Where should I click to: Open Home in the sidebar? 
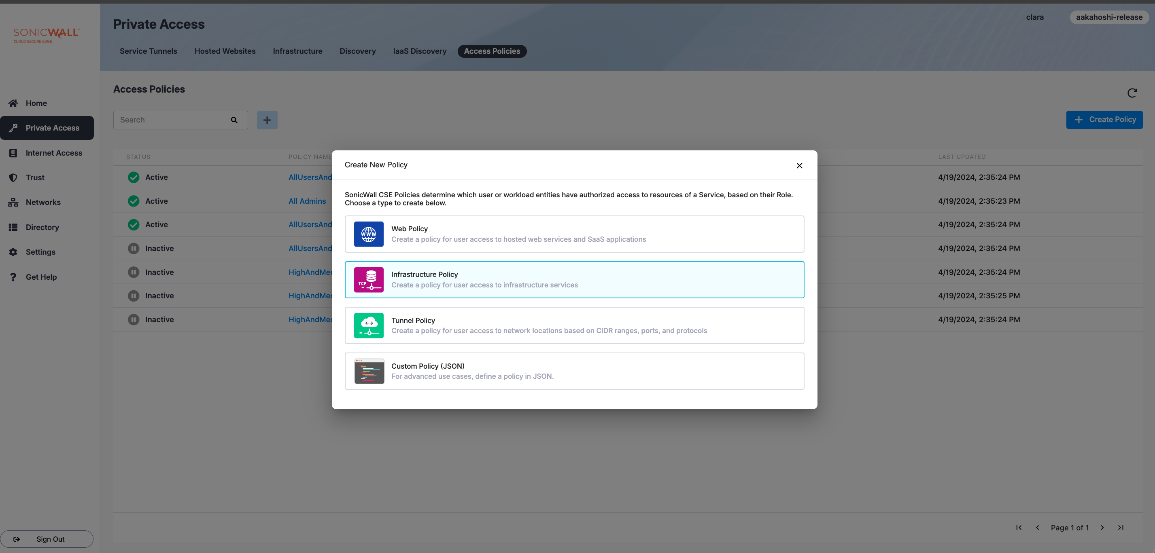36,103
